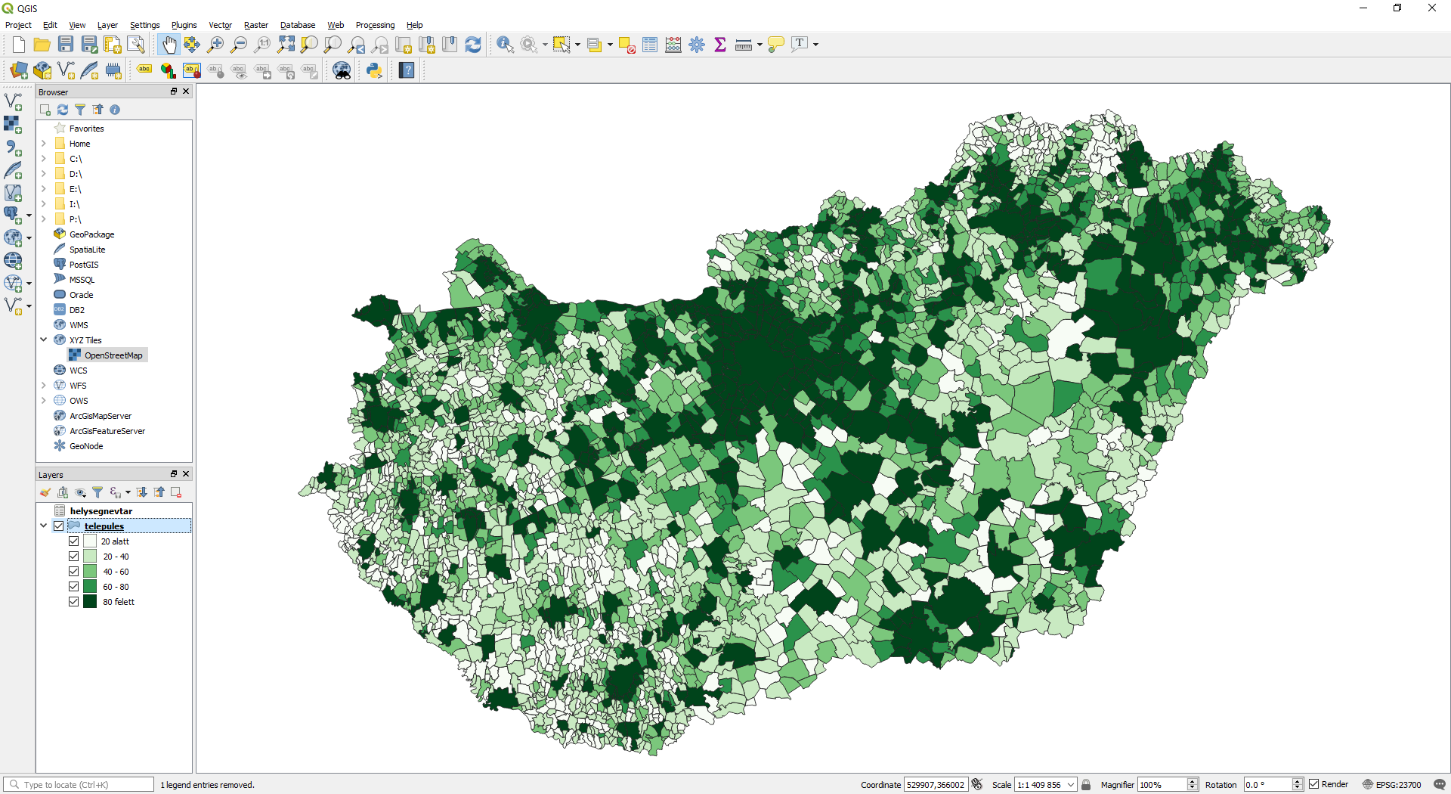Screen dimensions: 1451x794
Task: Deselect features from all layers
Action: [626, 45]
